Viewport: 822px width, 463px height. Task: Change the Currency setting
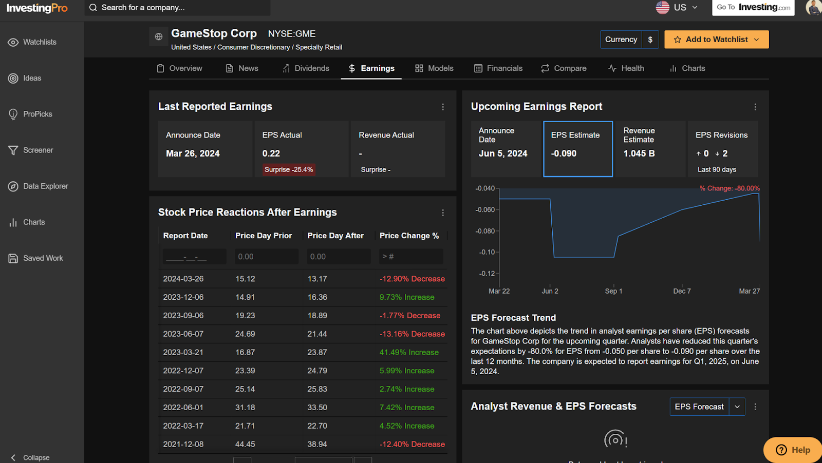621,40
